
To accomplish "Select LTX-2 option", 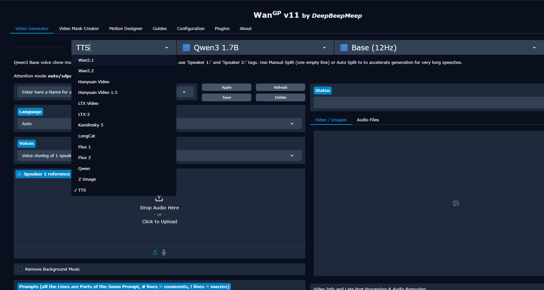I will point(124,114).
